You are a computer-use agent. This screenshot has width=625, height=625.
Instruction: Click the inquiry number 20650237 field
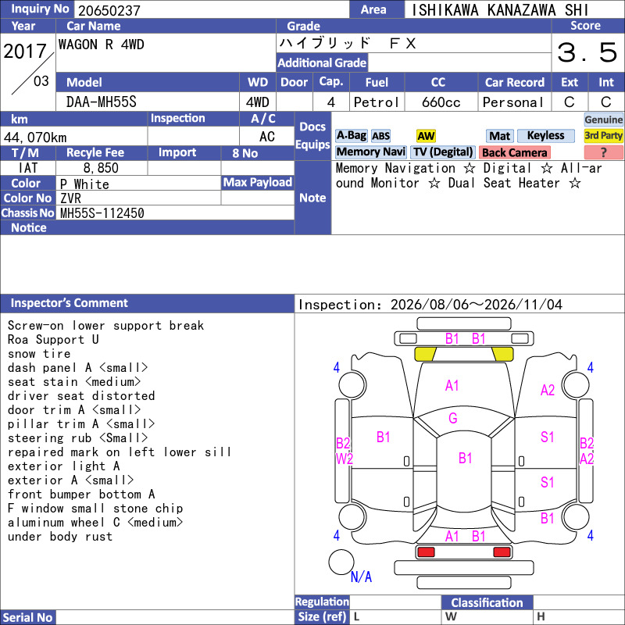coord(211,9)
